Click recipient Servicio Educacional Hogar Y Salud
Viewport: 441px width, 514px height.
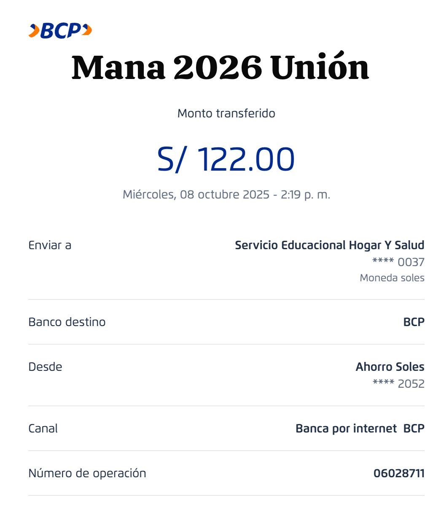(329, 245)
